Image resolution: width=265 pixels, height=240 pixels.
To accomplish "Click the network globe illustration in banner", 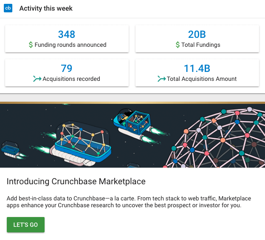I will (x=225, y=136).
